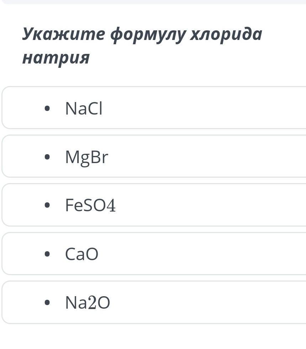Click the NaCl formula text
The image size is (306, 349).
click(x=84, y=108)
